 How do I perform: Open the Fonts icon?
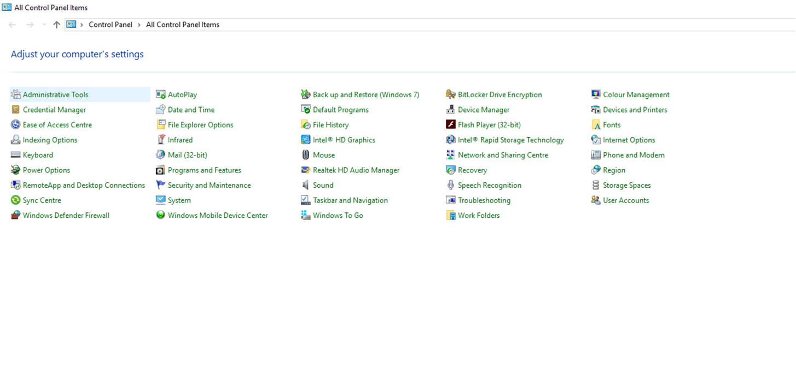point(596,125)
